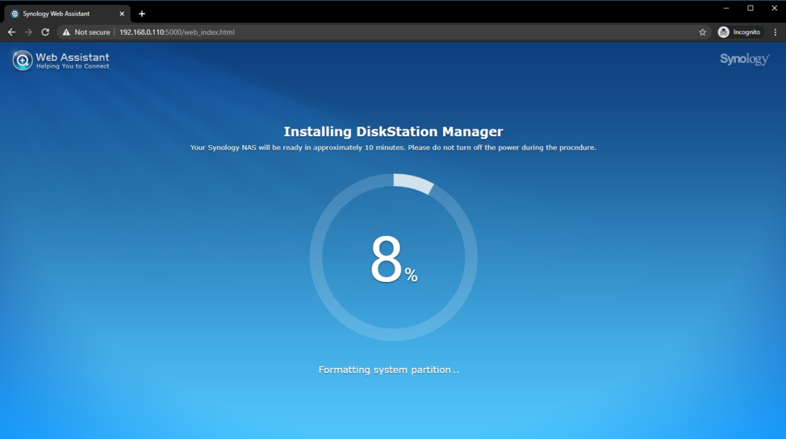Screen dimensions: 786x439
Task: Click the Synology brand logo
Action: point(744,60)
